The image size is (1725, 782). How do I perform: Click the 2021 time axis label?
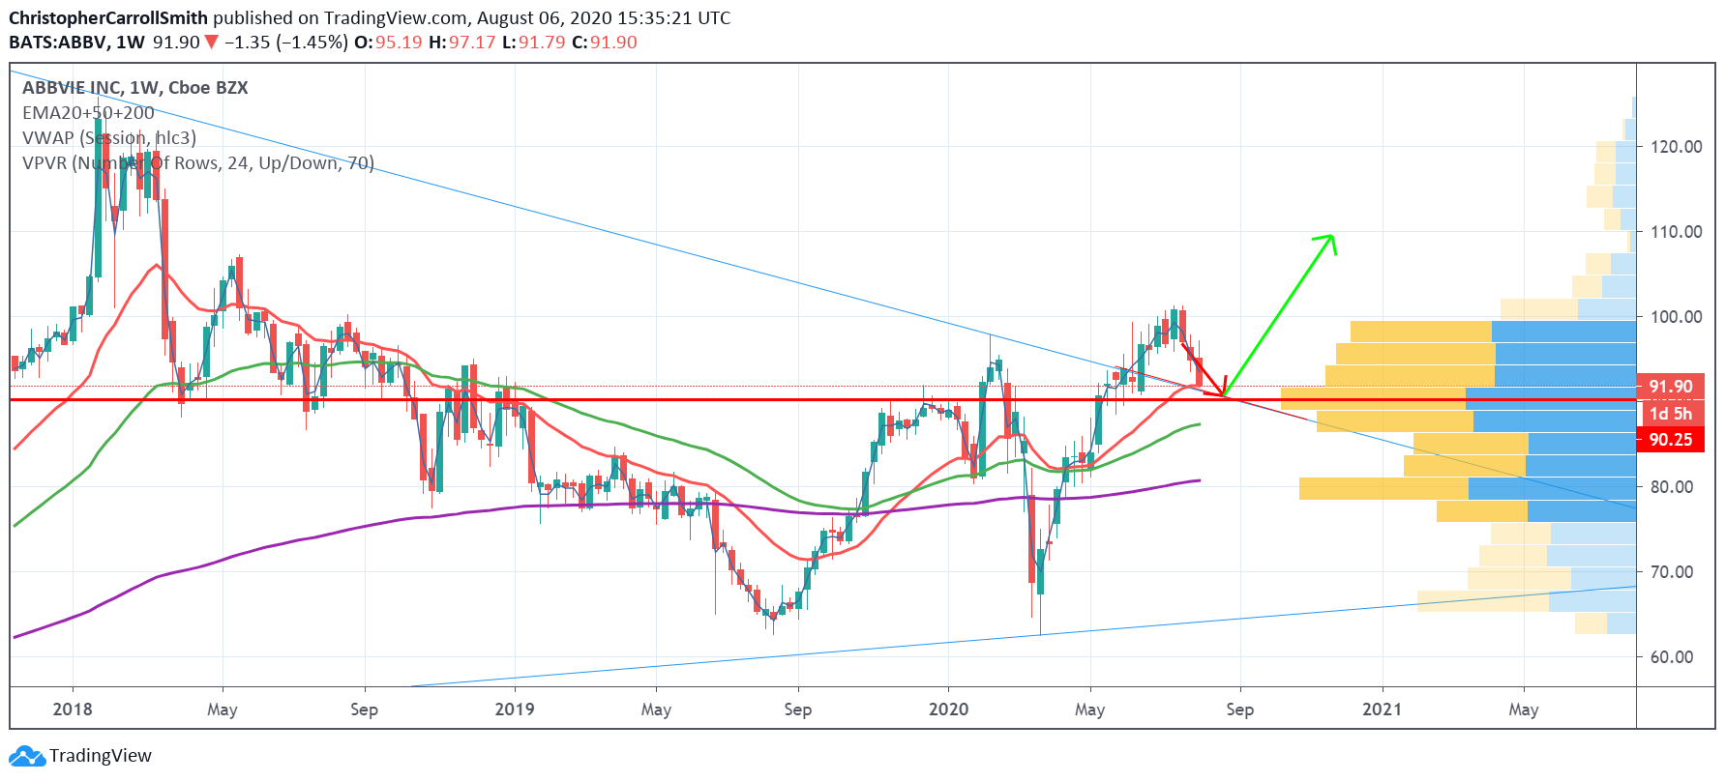(1382, 710)
